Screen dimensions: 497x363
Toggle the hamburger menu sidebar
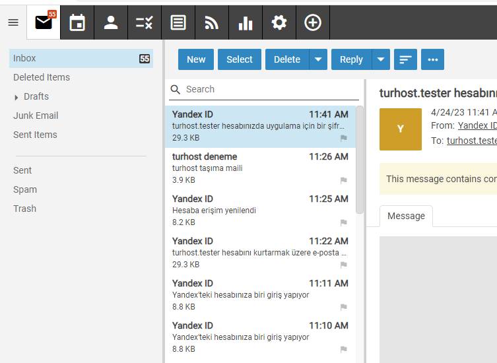pyautogui.click(x=13, y=23)
